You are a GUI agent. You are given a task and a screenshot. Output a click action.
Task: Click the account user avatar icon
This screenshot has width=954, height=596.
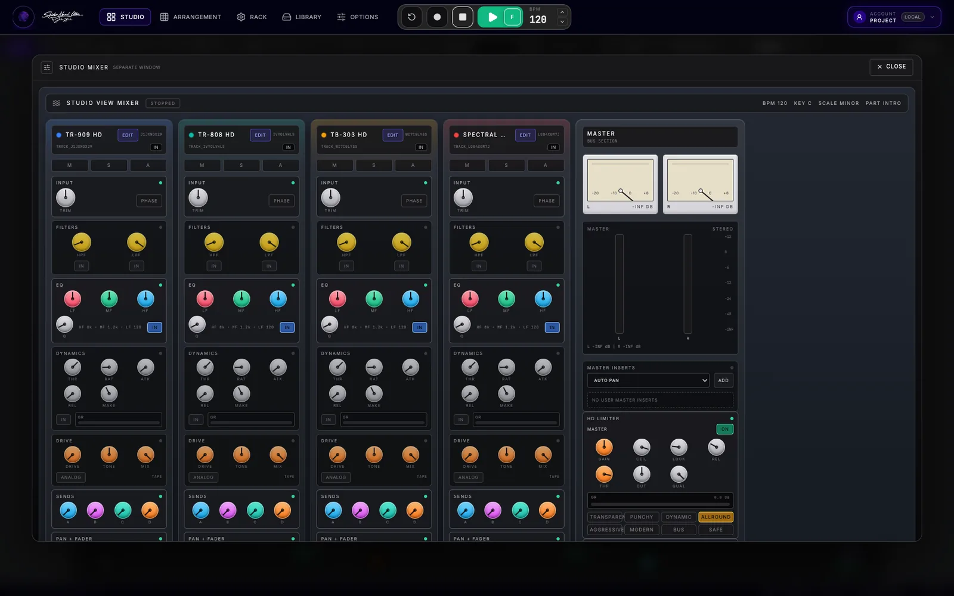pos(859,17)
